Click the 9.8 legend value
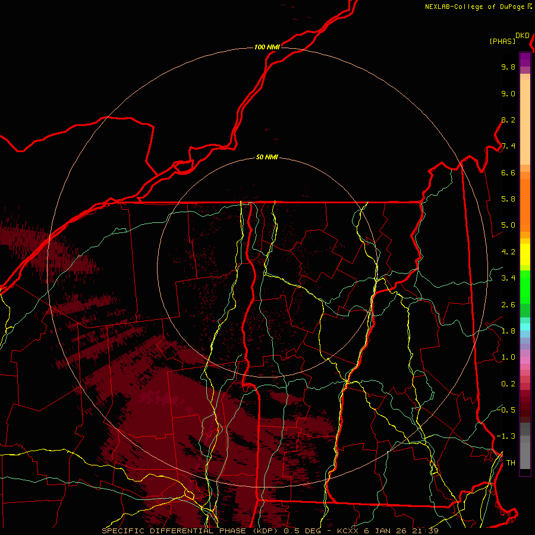The width and height of the screenshot is (535, 535). click(x=508, y=67)
